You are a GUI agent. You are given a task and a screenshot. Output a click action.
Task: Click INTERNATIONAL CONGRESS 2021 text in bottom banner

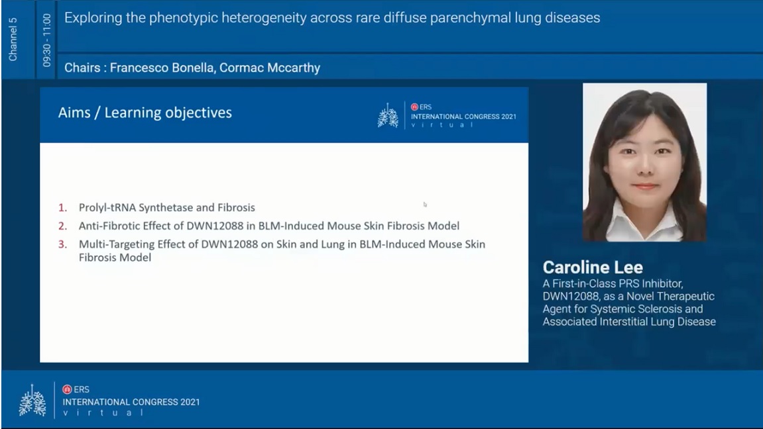tap(131, 402)
